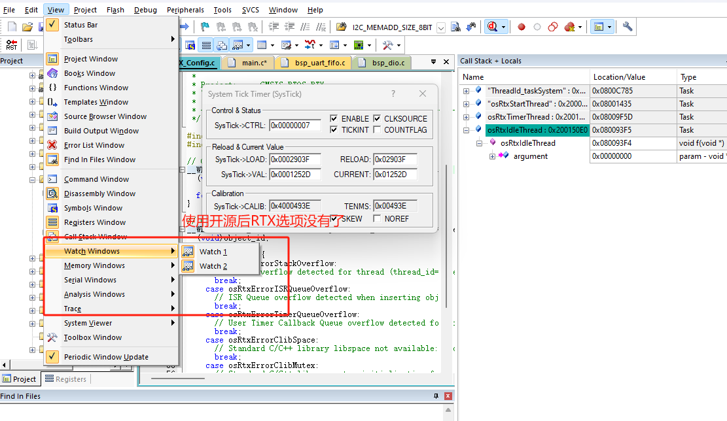Screen dimensions: 727x421
Task: Click the Start/Stop Debug Session icon
Action: 493,27
